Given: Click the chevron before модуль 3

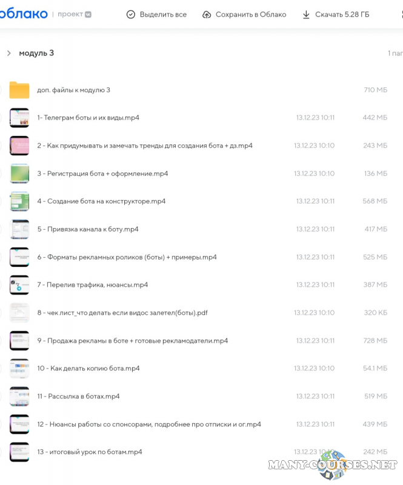Looking at the screenshot, I should (x=9, y=53).
